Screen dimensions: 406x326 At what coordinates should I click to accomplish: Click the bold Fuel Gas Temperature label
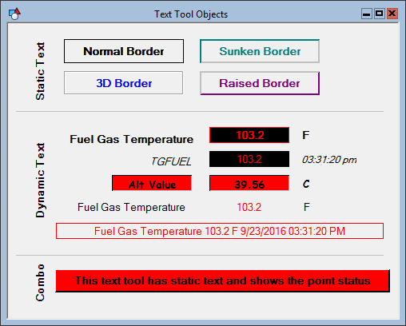pyautogui.click(x=132, y=139)
